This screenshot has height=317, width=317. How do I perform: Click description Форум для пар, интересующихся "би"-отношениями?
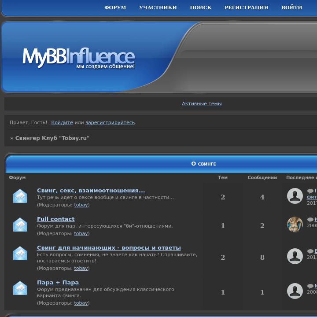105,226
